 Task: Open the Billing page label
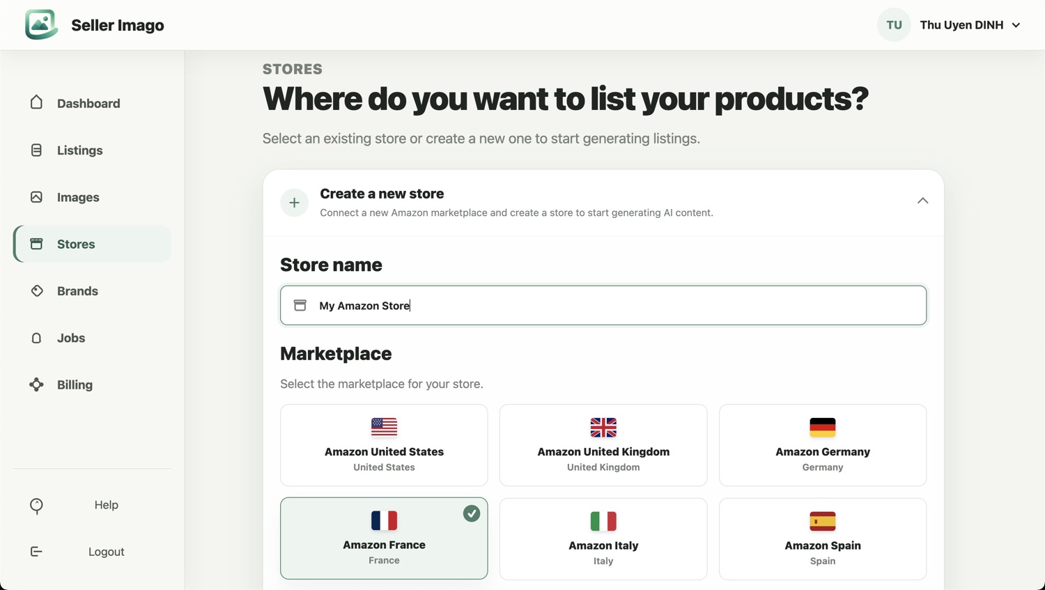pos(75,385)
